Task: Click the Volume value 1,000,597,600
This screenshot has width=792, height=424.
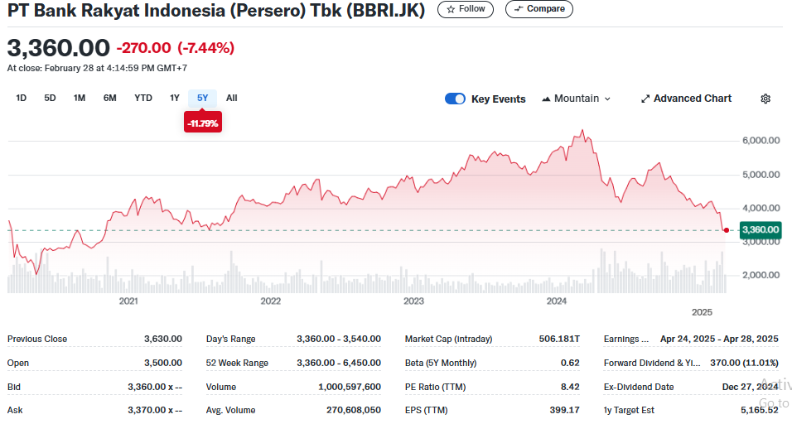Action: click(350, 387)
